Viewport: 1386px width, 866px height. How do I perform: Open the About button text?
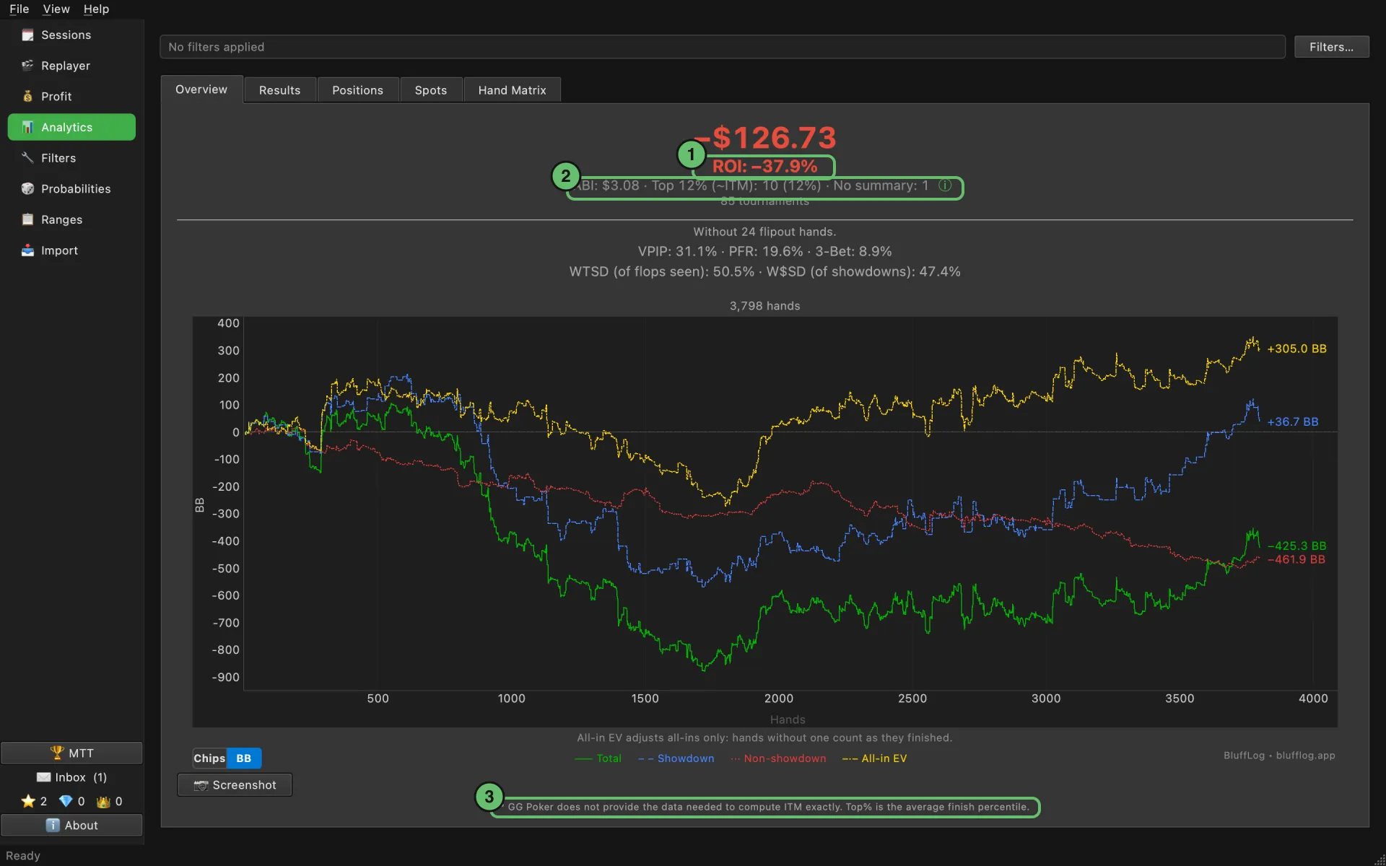81,825
